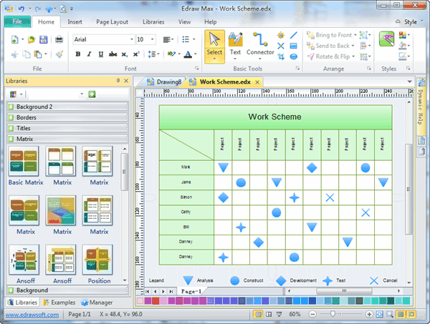Open the File menu
The height and width of the screenshot is (324, 430).
17,21
